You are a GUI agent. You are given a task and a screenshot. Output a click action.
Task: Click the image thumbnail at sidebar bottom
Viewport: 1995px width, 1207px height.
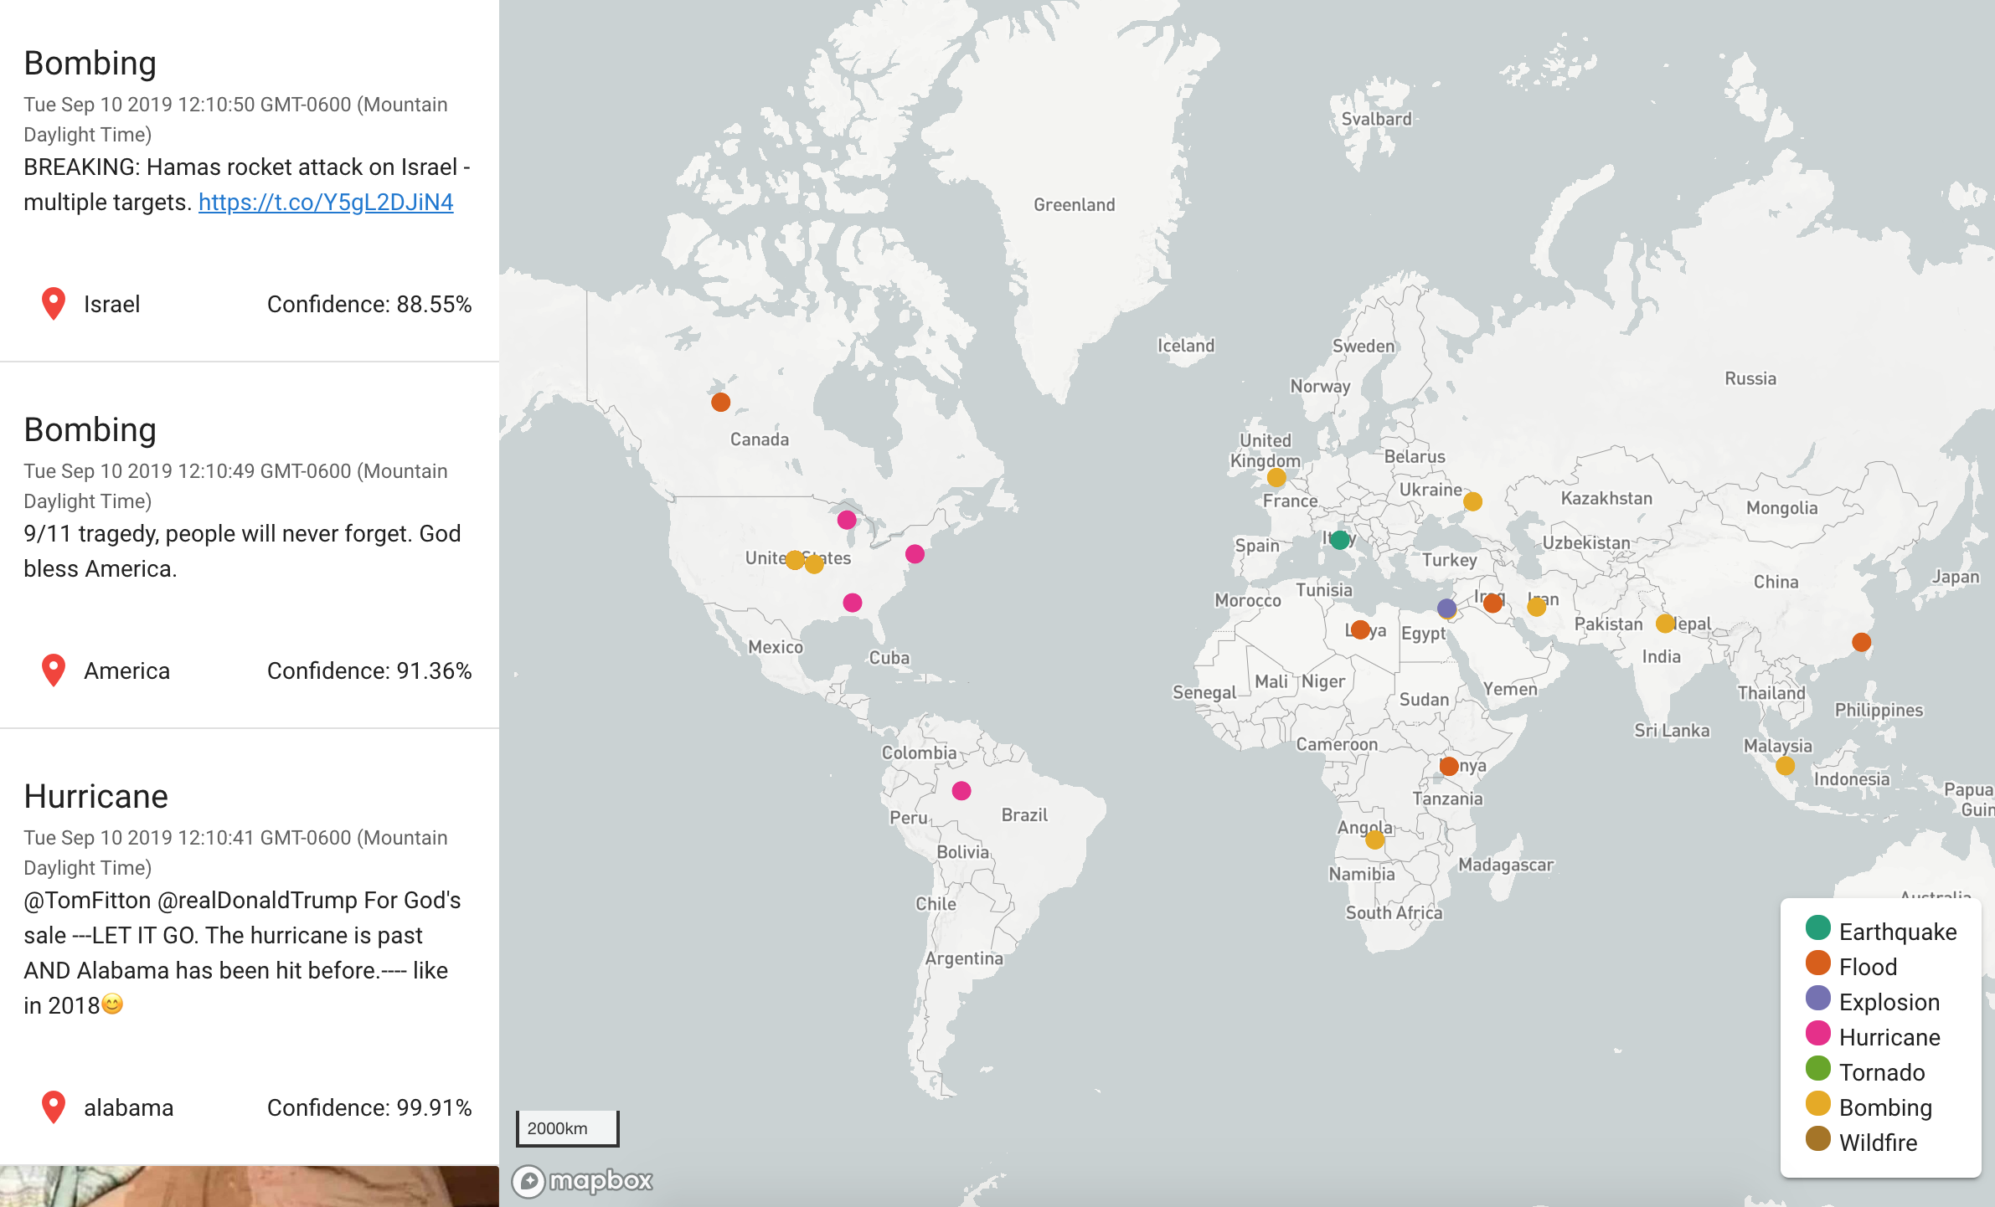[250, 1186]
